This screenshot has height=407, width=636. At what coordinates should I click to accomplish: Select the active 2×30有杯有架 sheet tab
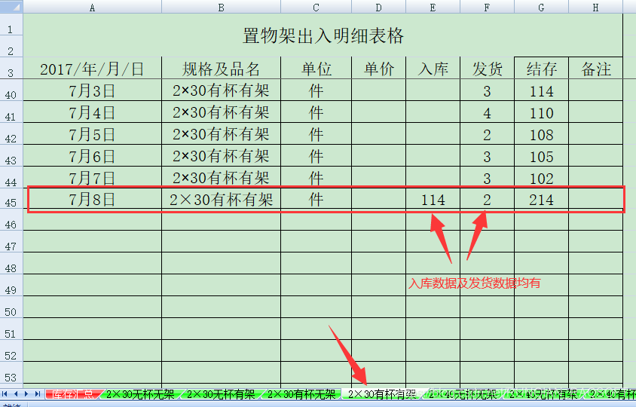coord(382,394)
